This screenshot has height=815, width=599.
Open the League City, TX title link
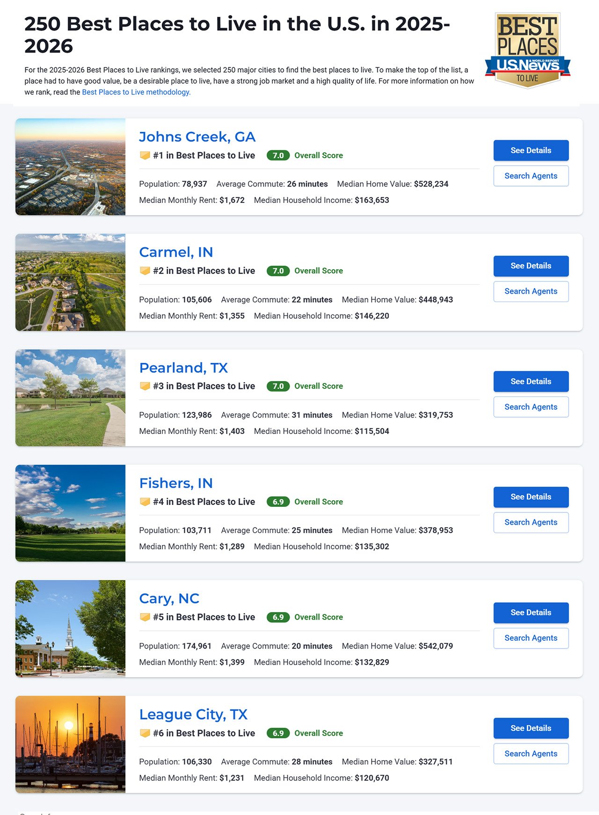pyautogui.click(x=193, y=714)
